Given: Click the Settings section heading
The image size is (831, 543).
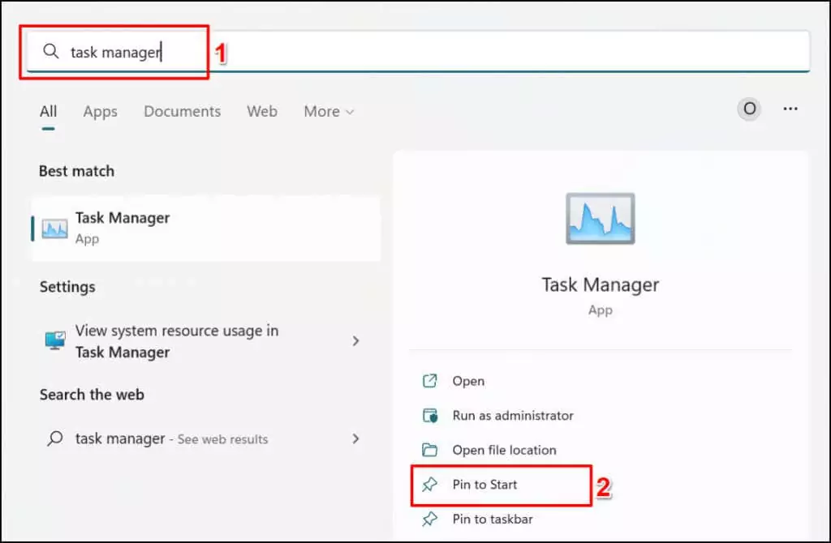Looking at the screenshot, I should coord(67,287).
